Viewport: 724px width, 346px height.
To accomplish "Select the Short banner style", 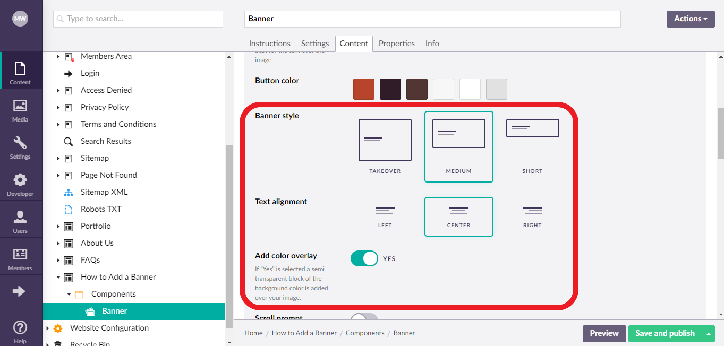I will pos(532,146).
